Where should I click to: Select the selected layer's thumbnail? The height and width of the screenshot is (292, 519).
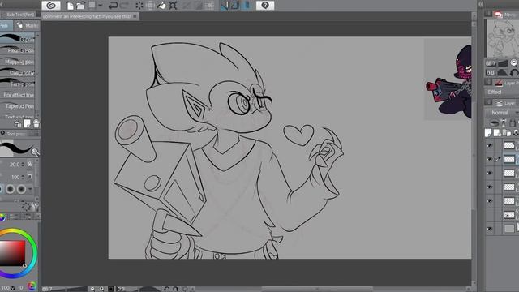[509, 159]
